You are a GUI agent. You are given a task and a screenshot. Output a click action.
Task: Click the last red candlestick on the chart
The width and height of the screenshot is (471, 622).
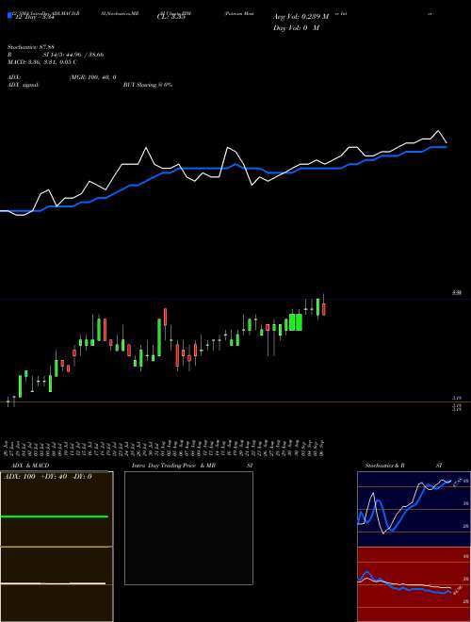pyautogui.click(x=324, y=309)
